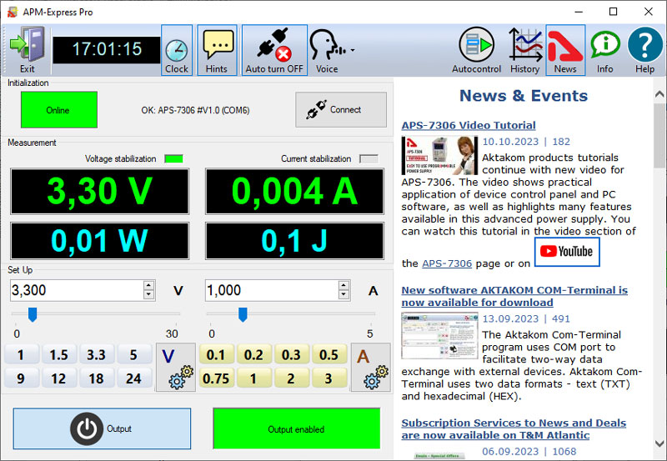Open the Help question mark icon
This screenshot has width=667, height=461.
click(x=644, y=50)
